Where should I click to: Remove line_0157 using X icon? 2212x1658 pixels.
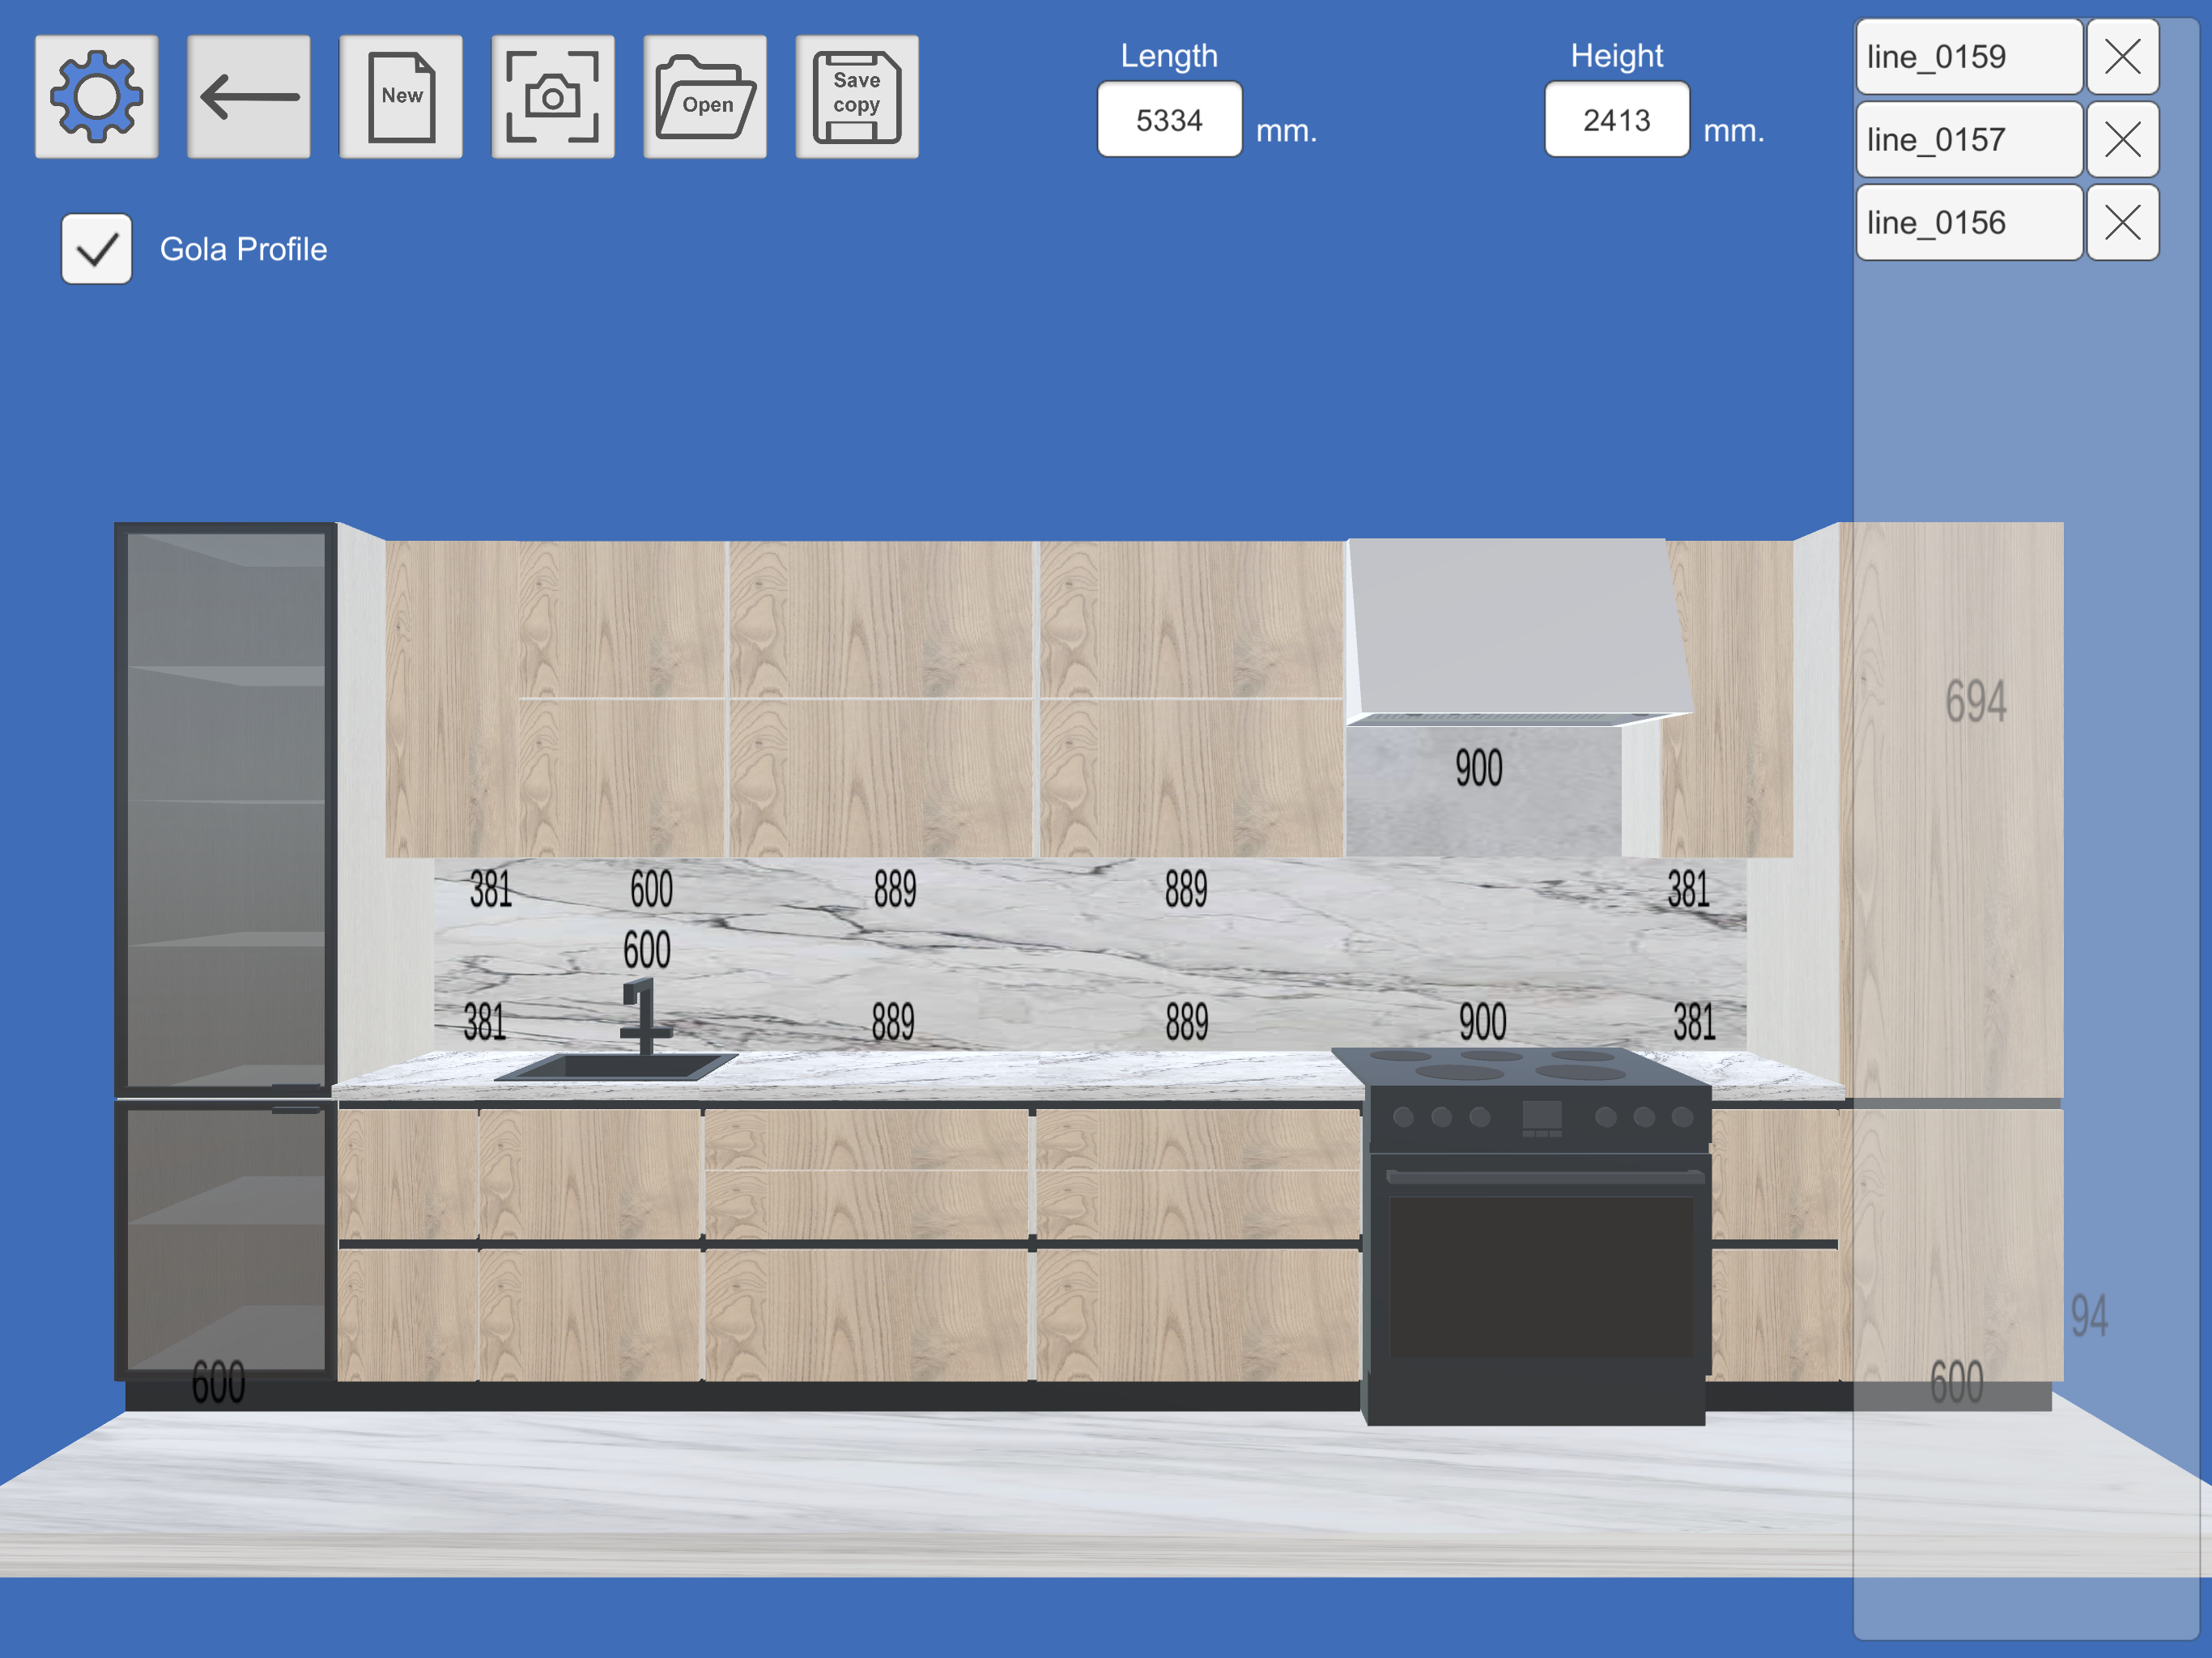click(2122, 140)
